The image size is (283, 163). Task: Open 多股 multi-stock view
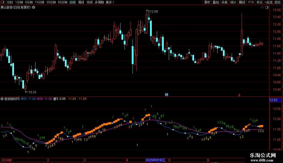click(224, 2)
